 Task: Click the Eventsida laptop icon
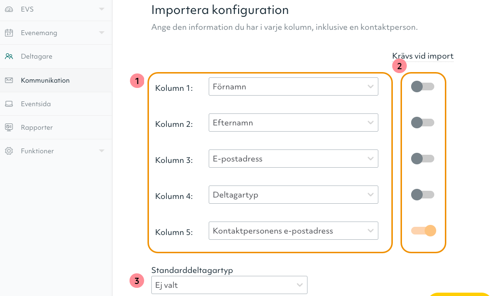[9, 103]
